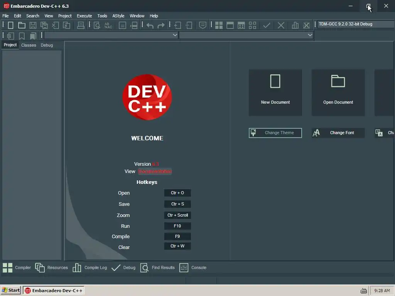Viewport: 395px width, 296px height.
Task: Click the New Document tile
Action: [275, 92]
